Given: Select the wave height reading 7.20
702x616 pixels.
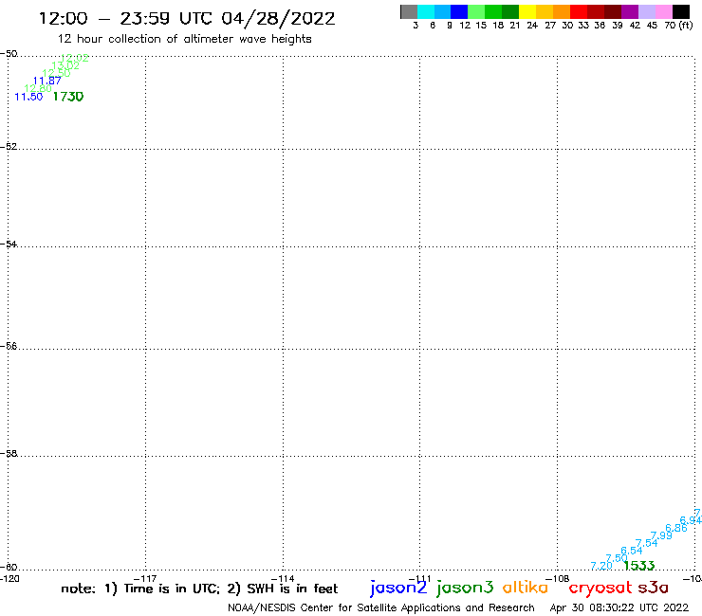Looking at the screenshot, I should [601, 566].
